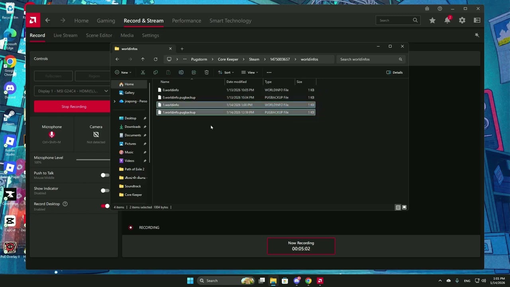Viewport: 510px width, 287px height.
Task: Open the Live Stream sub-tab
Action: click(65, 35)
